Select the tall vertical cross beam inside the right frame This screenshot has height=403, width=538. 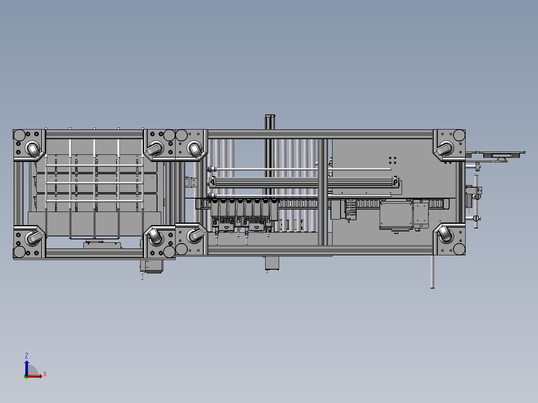click(x=323, y=192)
